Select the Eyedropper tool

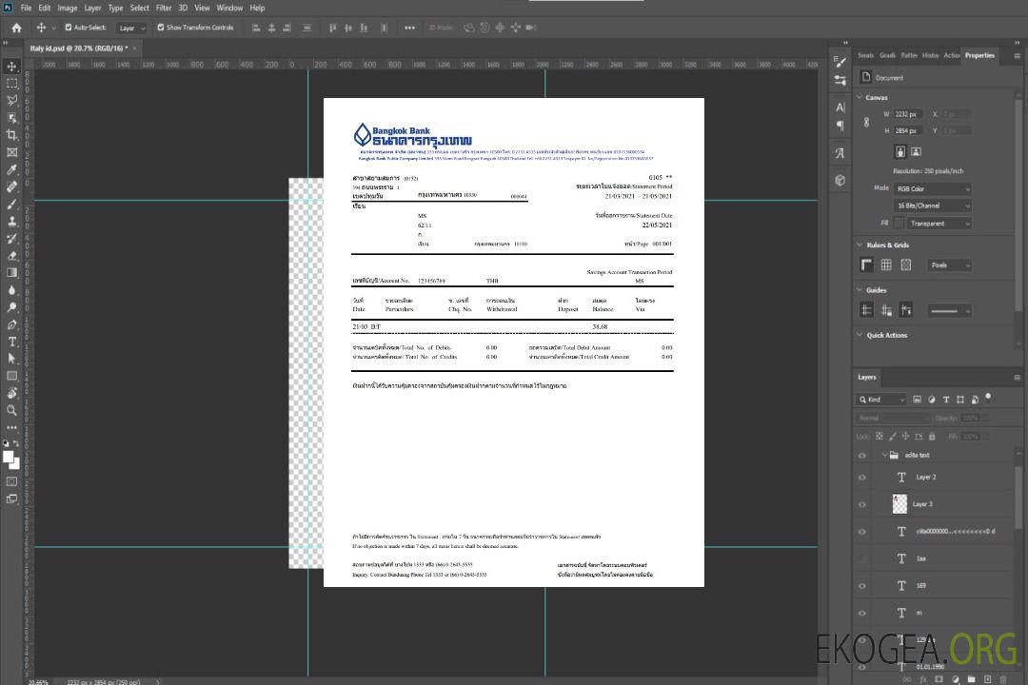(11, 169)
